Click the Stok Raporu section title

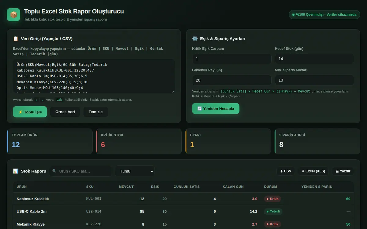click(33, 171)
